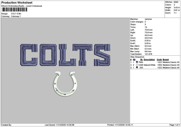Click the 'Page 1 of 1' footer text
Screen dimensions: 181x127
point(175,125)
